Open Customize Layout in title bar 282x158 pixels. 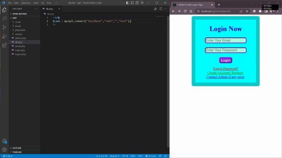pyautogui.click(x=142, y=3)
